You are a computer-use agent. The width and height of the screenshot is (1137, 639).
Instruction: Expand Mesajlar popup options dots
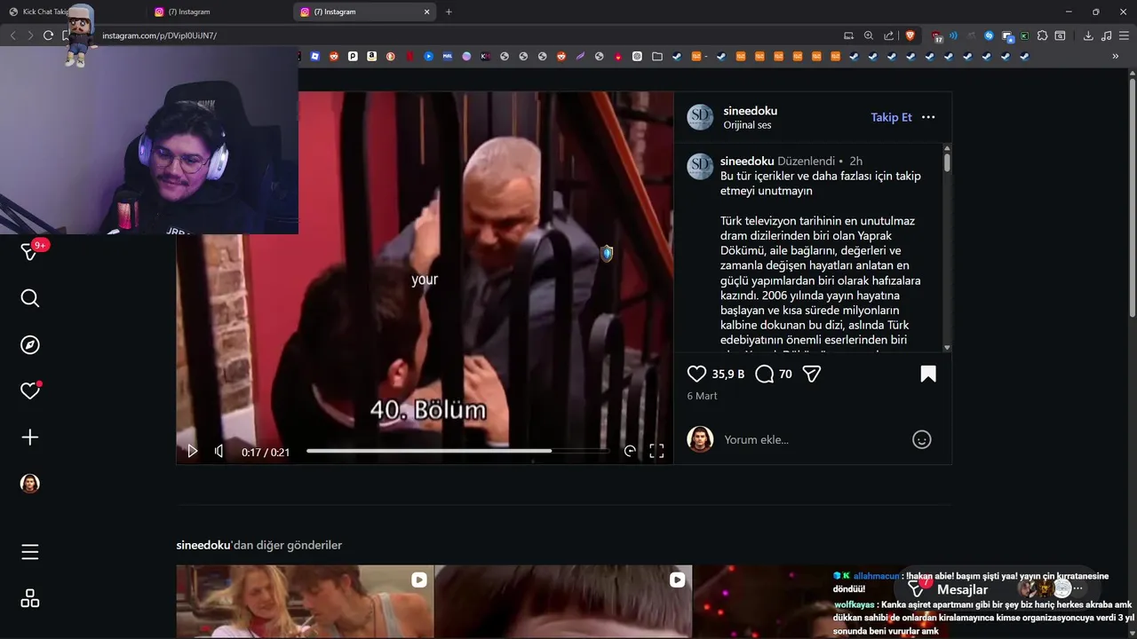click(x=1078, y=588)
